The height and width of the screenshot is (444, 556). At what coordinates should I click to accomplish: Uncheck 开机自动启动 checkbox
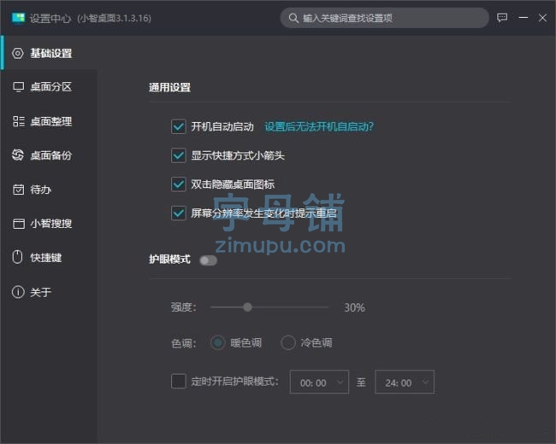(179, 126)
